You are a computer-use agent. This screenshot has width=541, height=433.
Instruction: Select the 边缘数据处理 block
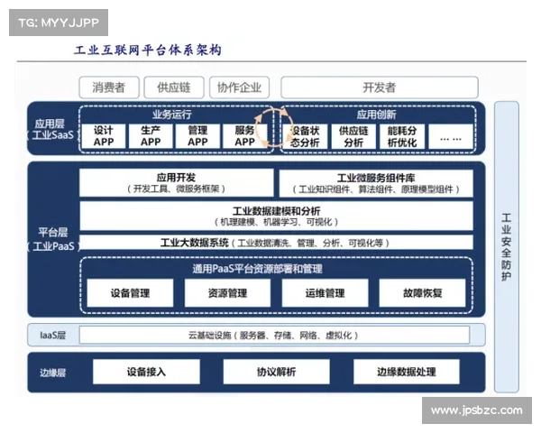(407, 372)
